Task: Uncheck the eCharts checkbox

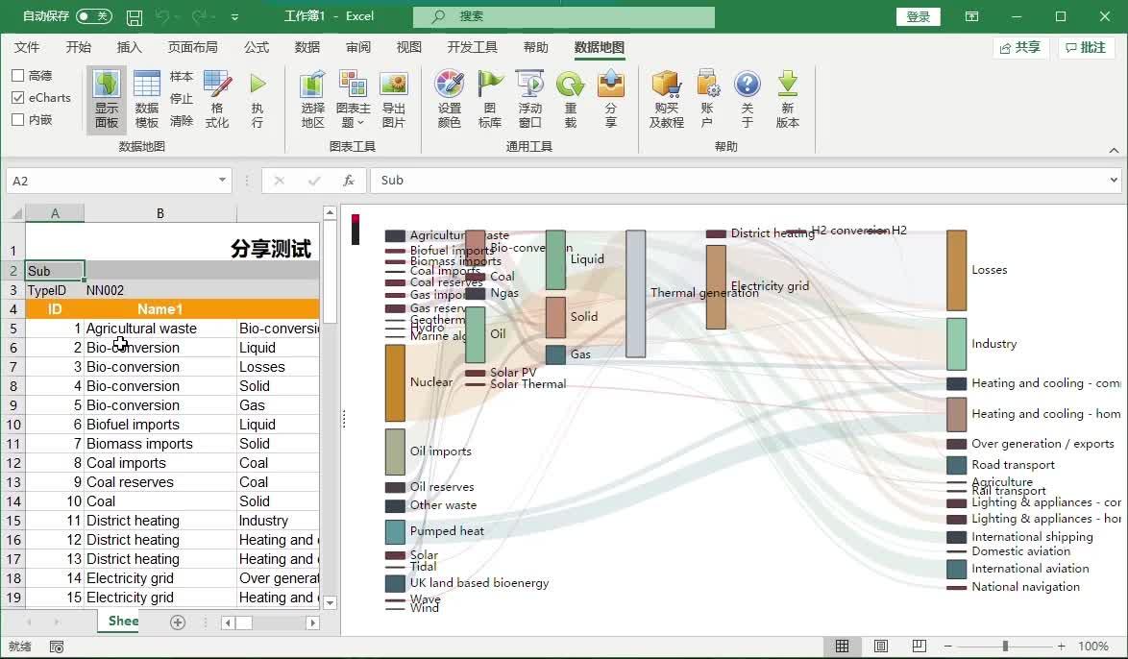Action: 16,97
